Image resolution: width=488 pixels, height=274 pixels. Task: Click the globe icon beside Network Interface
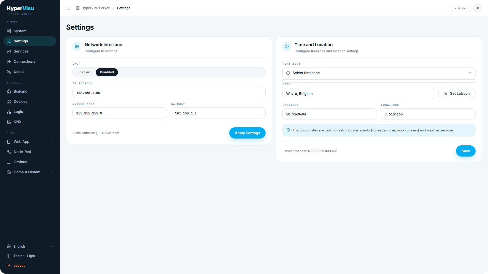click(77, 46)
